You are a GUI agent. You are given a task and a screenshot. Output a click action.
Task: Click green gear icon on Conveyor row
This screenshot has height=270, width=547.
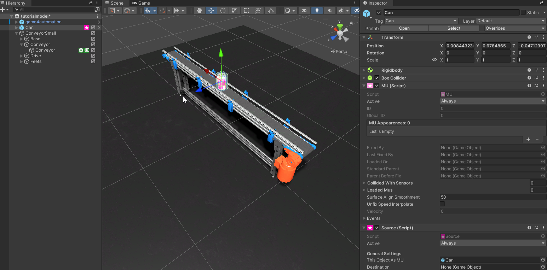point(81,50)
